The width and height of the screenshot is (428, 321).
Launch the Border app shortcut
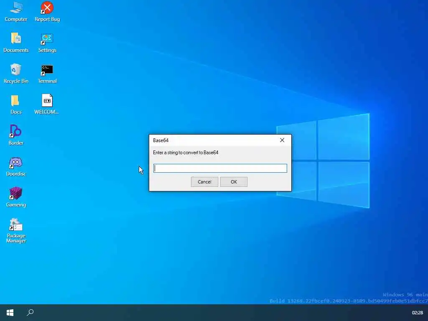[16, 135]
